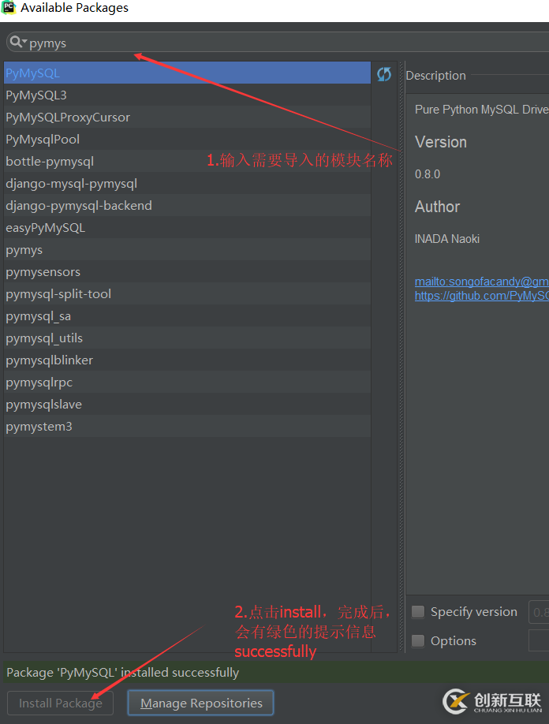Enable the Specify version checkbox
The image size is (549, 724).
[x=418, y=612]
